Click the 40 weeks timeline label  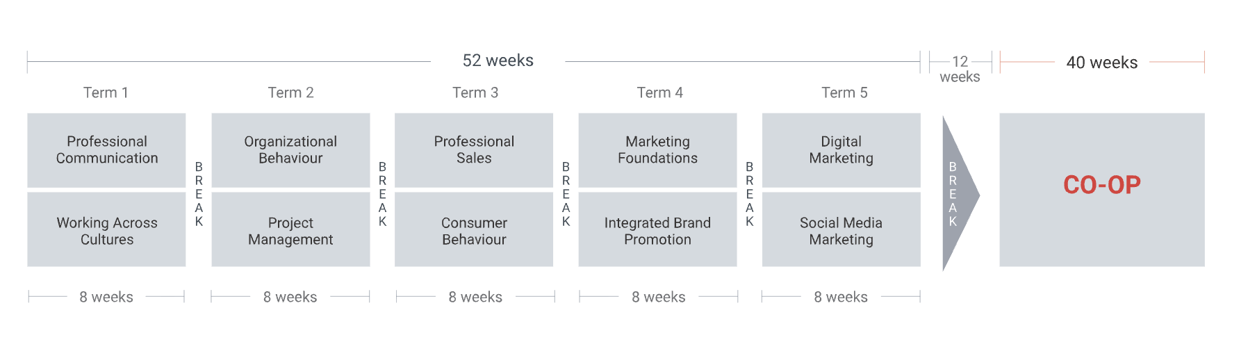click(x=1102, y=63)
